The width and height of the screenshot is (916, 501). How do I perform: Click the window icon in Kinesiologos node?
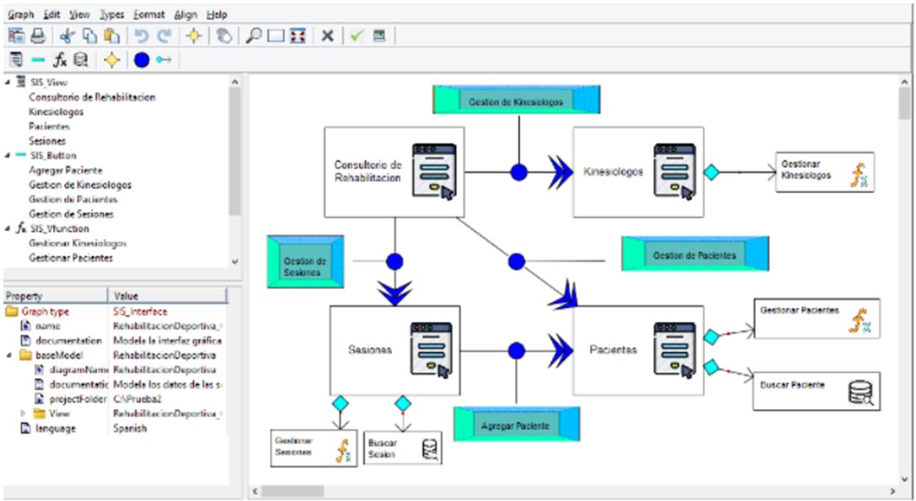[675, 172]
